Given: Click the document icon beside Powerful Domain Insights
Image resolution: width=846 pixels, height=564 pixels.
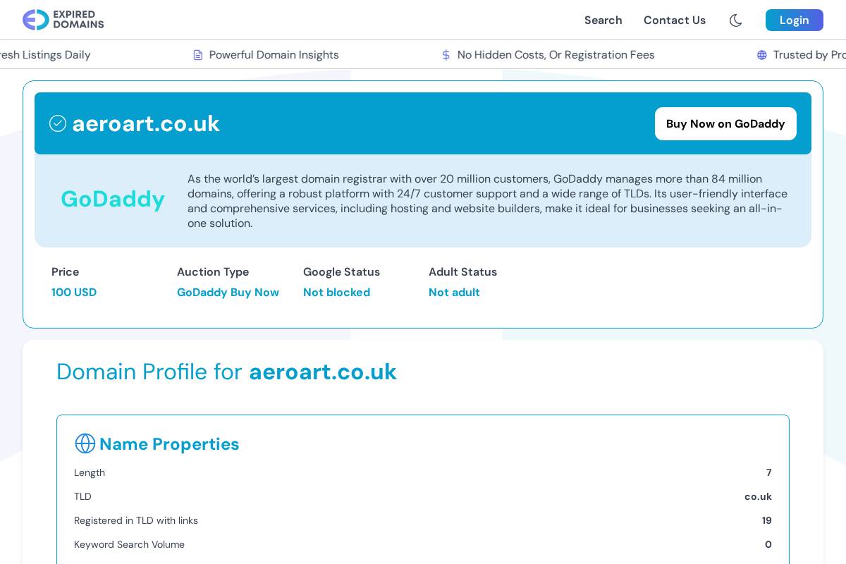Looking at the screenshot, I should click(x=198, y=54).
